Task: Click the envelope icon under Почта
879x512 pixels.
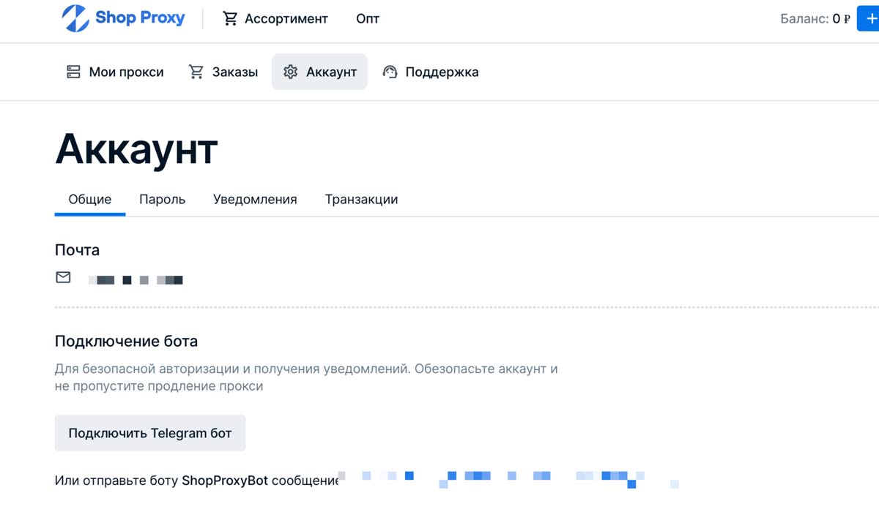Action: tap(64, 277)
